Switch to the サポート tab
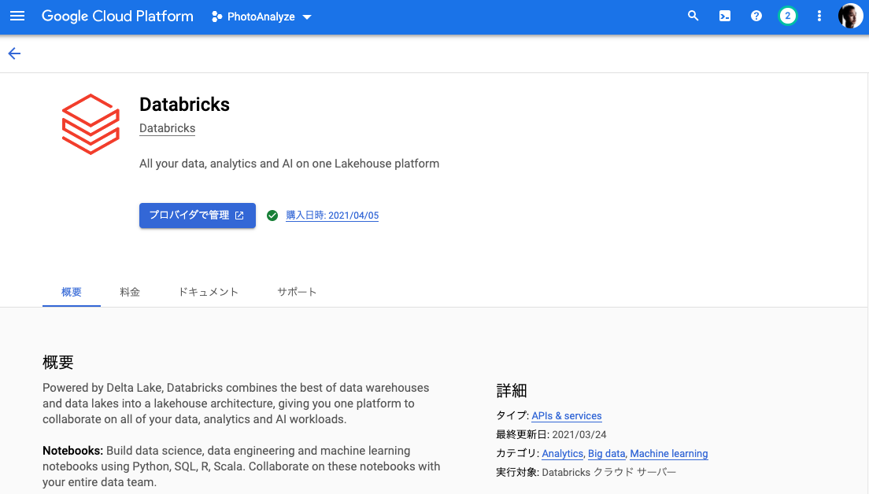 297,292
